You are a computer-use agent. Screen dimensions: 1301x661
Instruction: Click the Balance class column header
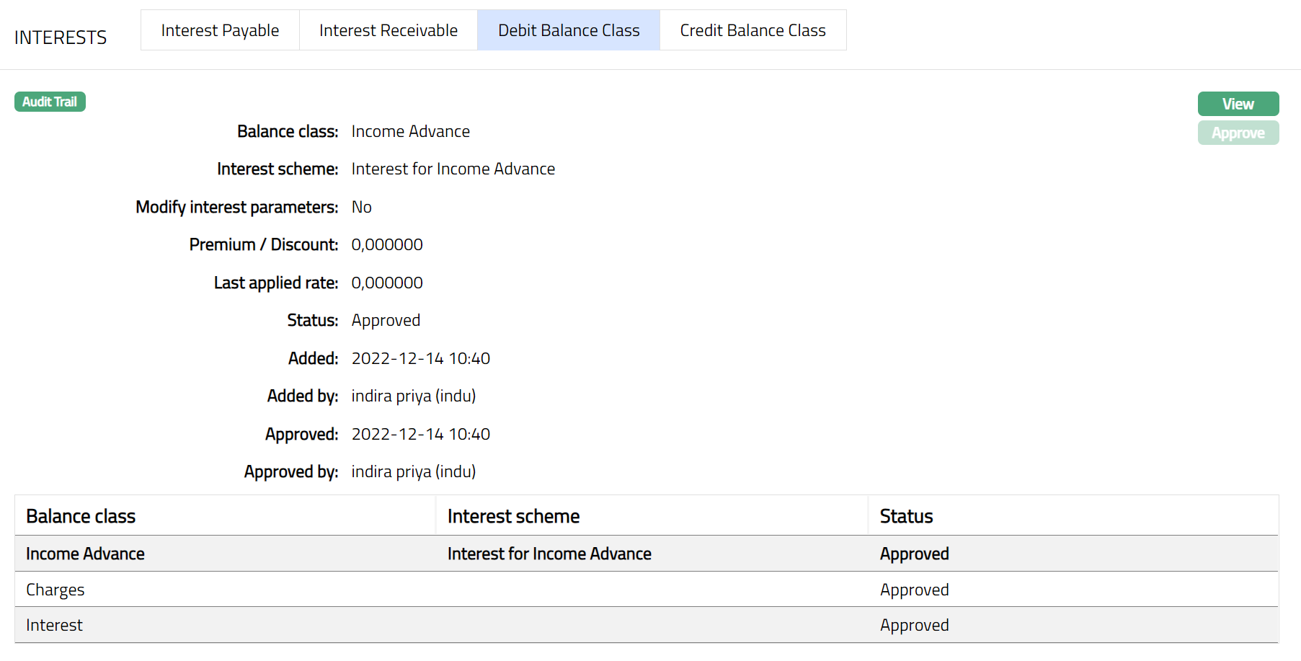pos(81,516)
